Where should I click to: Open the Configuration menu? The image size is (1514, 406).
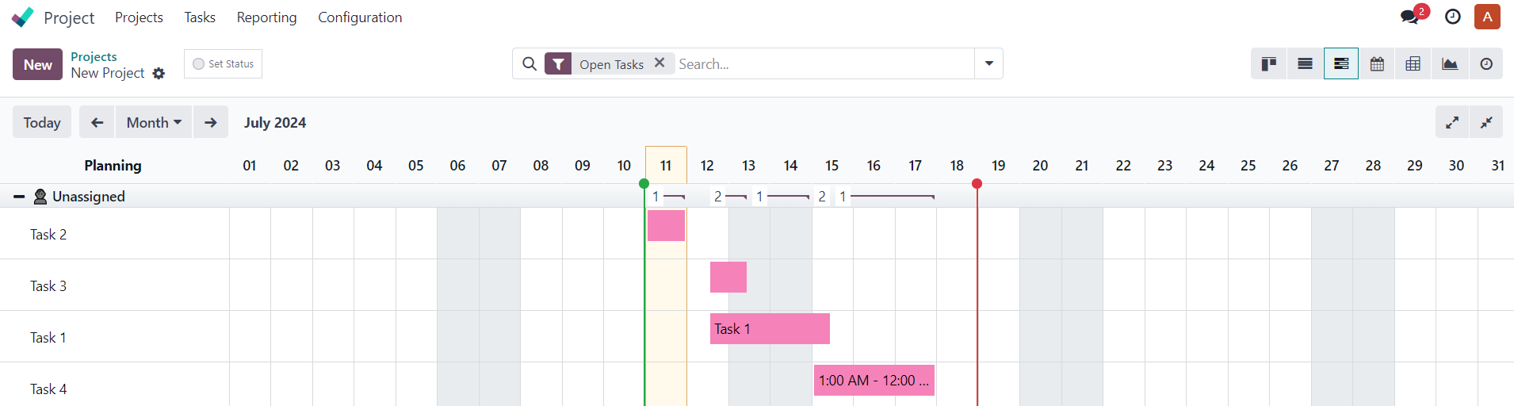pos(359,17)
